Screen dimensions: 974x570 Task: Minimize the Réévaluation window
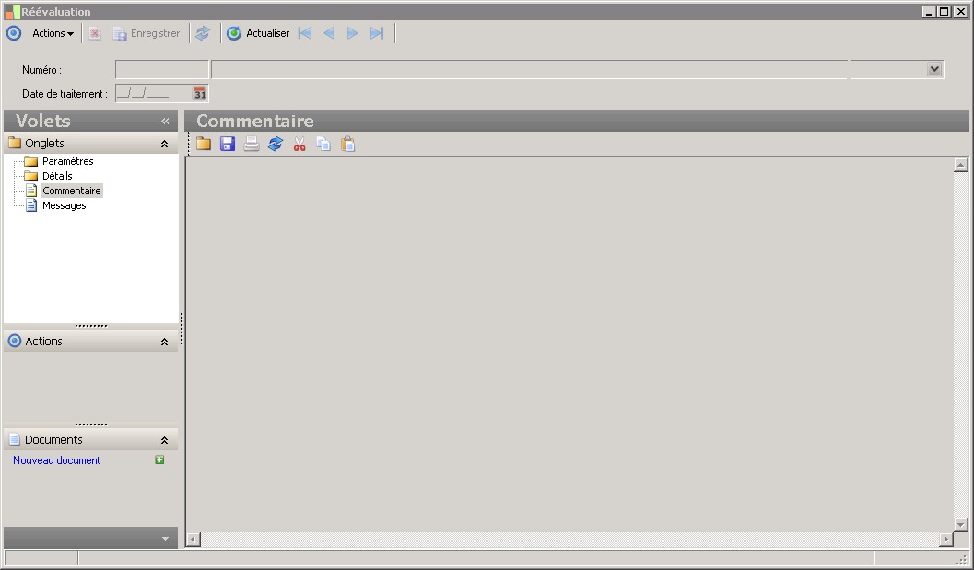pyautogui.click(x=929, y=12)
